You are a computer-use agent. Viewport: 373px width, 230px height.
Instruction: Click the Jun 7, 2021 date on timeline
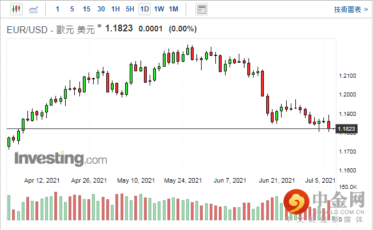230,180
